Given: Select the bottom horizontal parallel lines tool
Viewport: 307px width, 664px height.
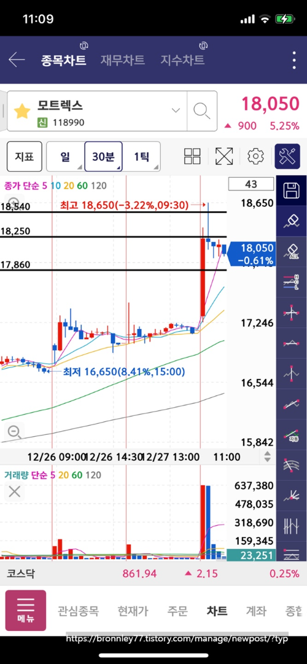Looking at the screenshot, I should pos(291,552).
